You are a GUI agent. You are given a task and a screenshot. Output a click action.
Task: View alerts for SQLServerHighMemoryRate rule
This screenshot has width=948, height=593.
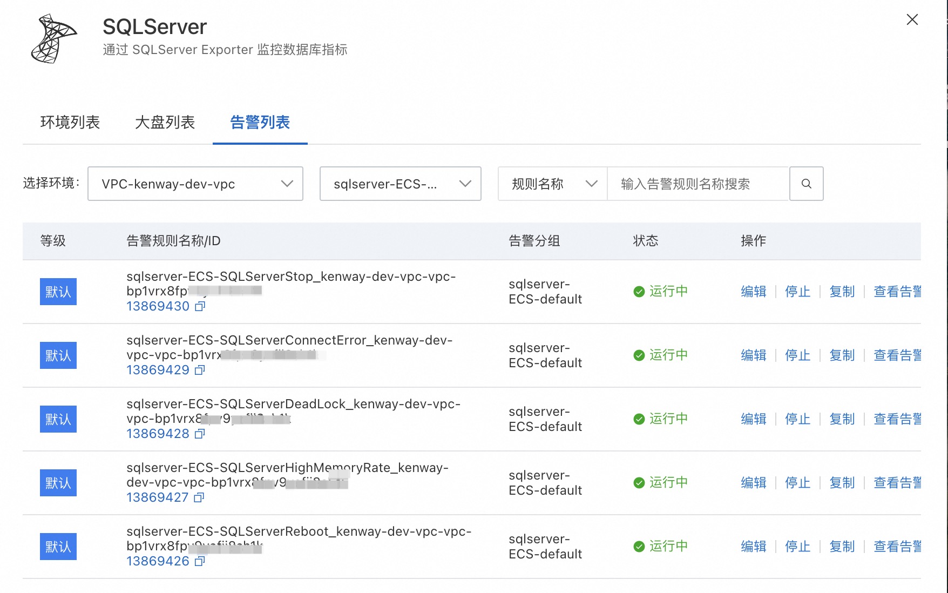[897, 483]
